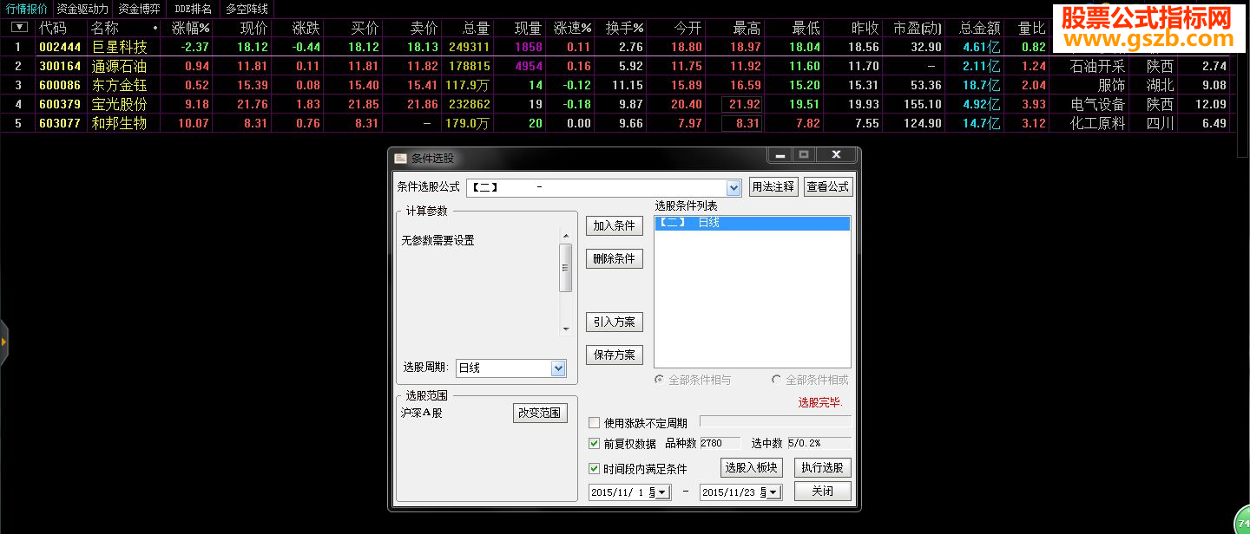Minimize the 条件选股 dialog
The width and height of the screenshot is (1250, 534).
[x=780, y=155]
